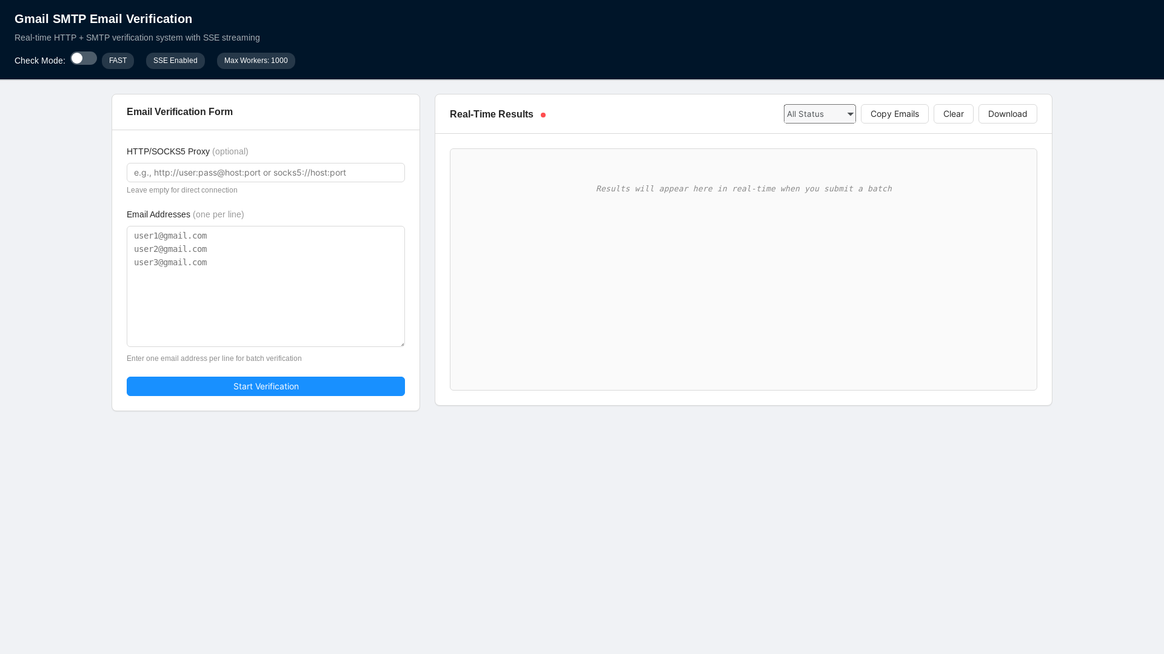Click the HTTP/SOCKS5 Proxy label

pos(187,151)
